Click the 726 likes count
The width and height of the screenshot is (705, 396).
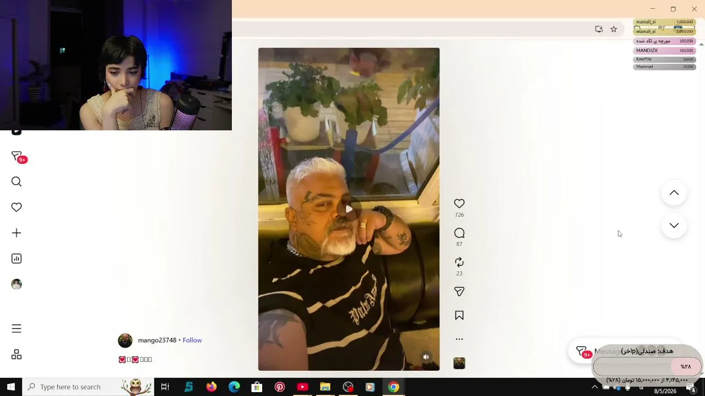(459, 215)
